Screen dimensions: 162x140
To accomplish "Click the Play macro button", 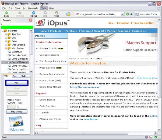I will click(17, 83).
